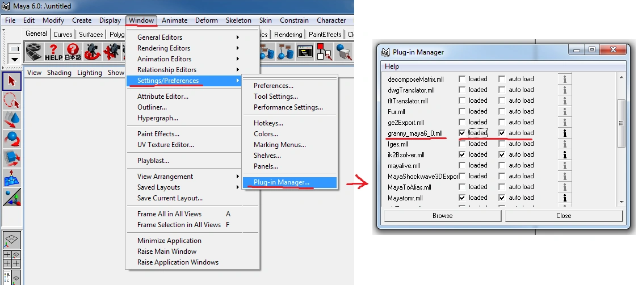Select the arrow Select tool in toolbox
The width and height of the screenshot is (638, 285).
click(12, 81)
